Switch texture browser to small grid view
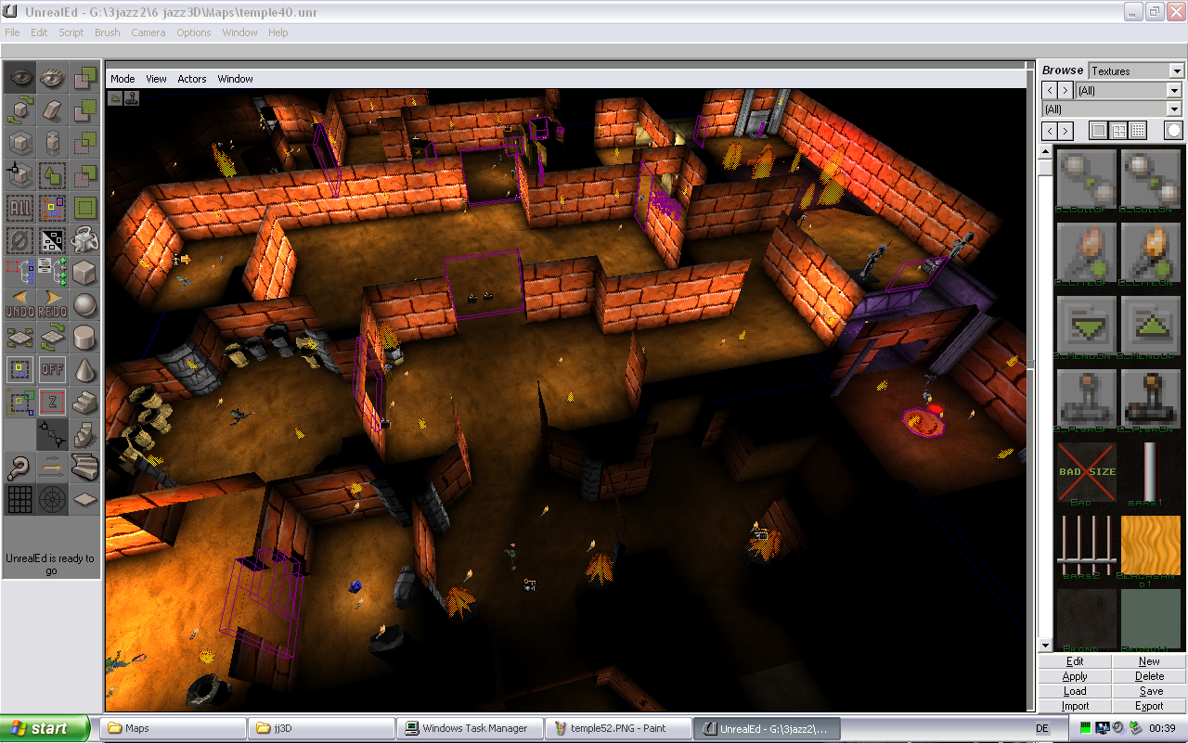 tap(1138, 131)
